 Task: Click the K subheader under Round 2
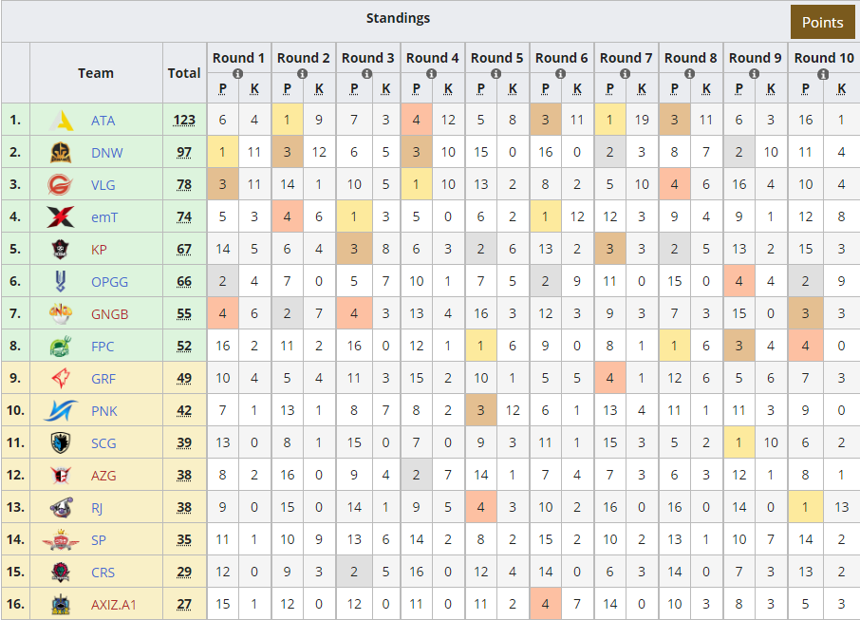click(x=320, y=90)
